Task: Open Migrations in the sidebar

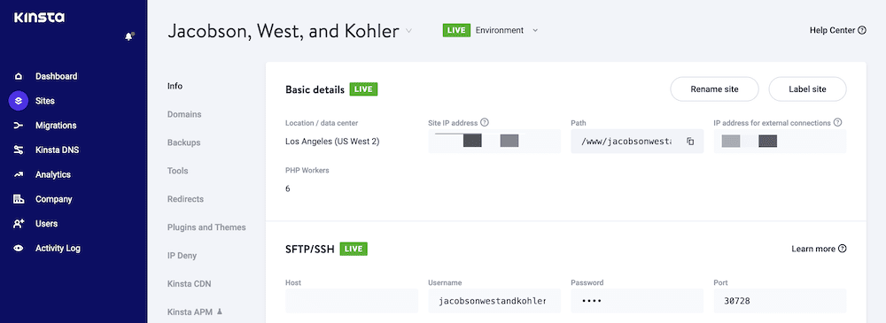Action: tap(55, 126)
